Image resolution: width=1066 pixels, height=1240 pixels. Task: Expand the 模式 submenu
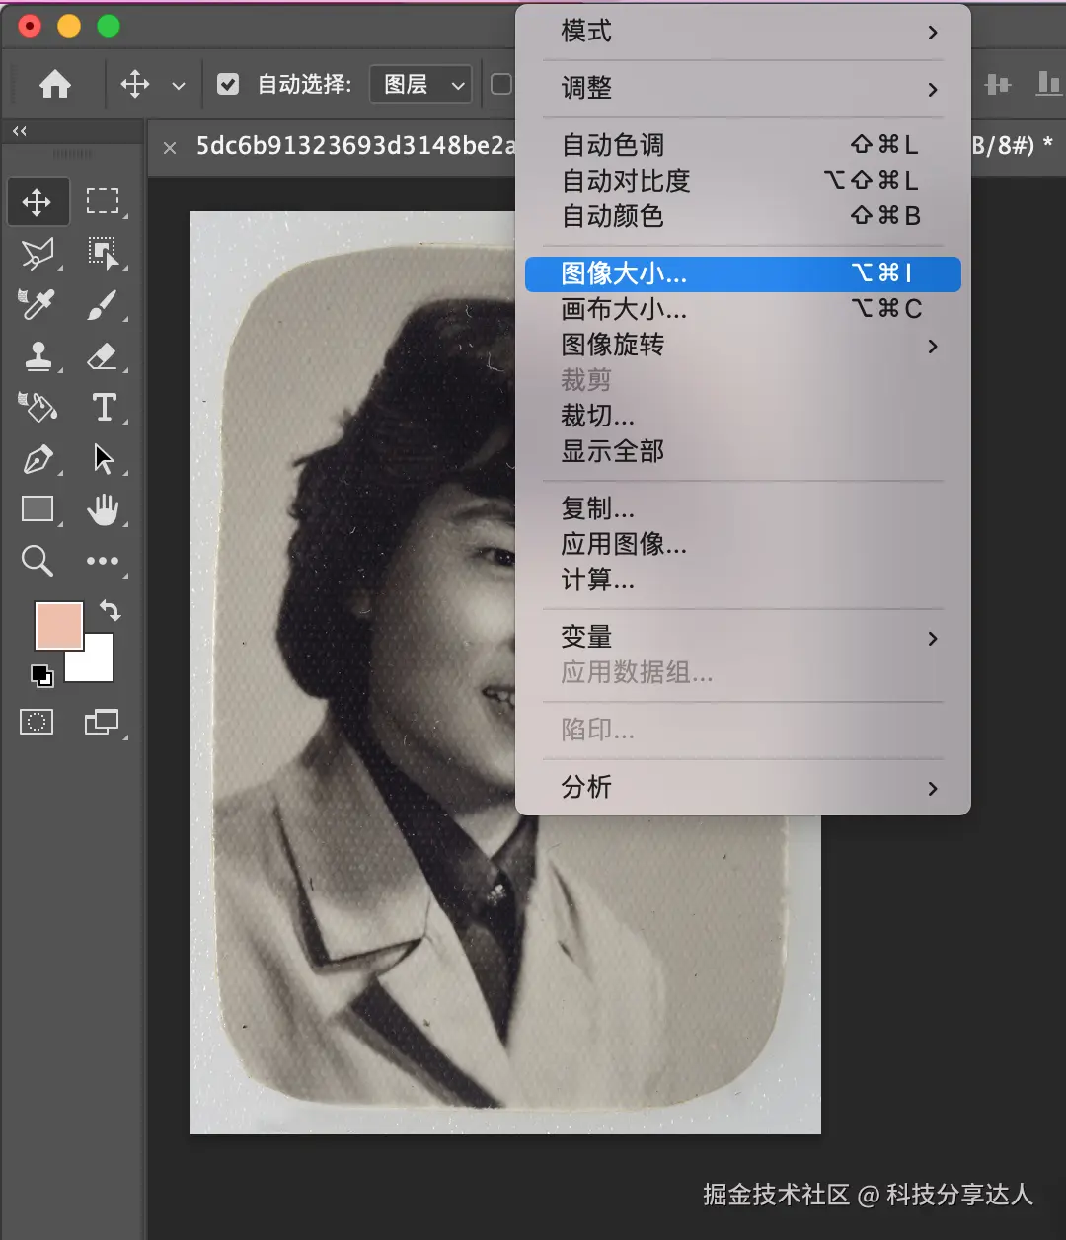tap(740, 32)
